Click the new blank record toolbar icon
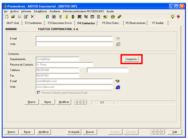Screen dimensions: 188x139 (x=7, y=17)
